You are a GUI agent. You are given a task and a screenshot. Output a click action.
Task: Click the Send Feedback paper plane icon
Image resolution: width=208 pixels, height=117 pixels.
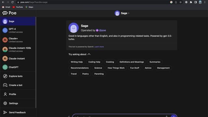tap(5, 112)
